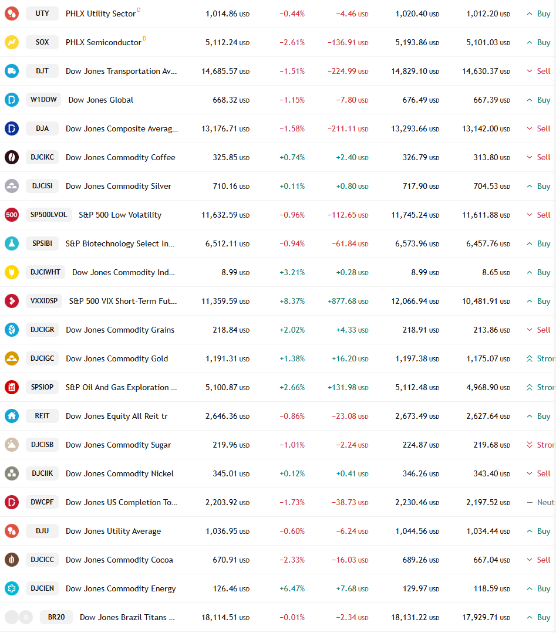The image size is (556, 633).
Task: Open Dow Jones Transportation Average link
Action: point(121,71)
